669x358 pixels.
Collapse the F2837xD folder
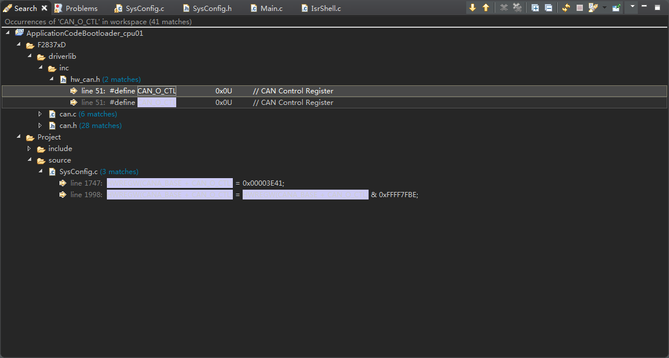pos(18,44)
